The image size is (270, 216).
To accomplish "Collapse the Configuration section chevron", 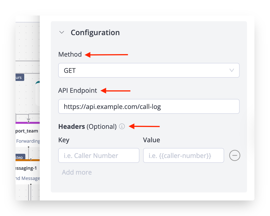I will point(62,33).
